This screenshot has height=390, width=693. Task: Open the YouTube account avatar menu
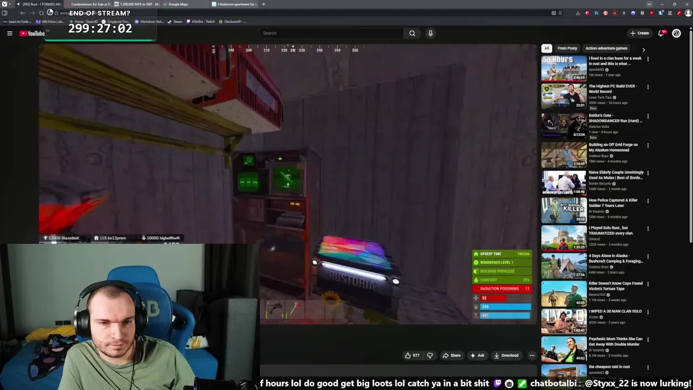[x=676, y=33]
